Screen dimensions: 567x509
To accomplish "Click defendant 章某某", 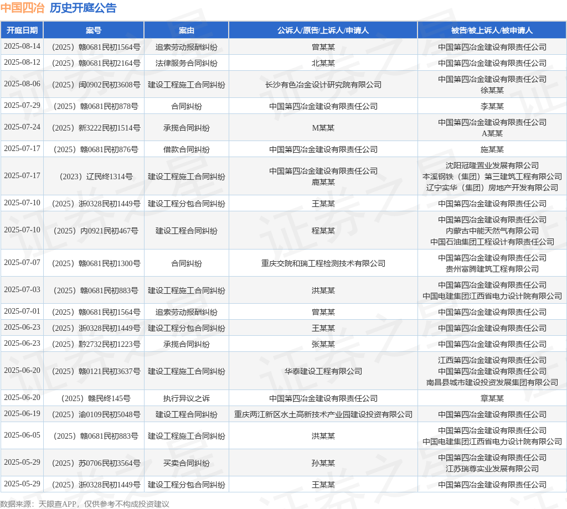I will pyautogui.click(x=492, y=398).
